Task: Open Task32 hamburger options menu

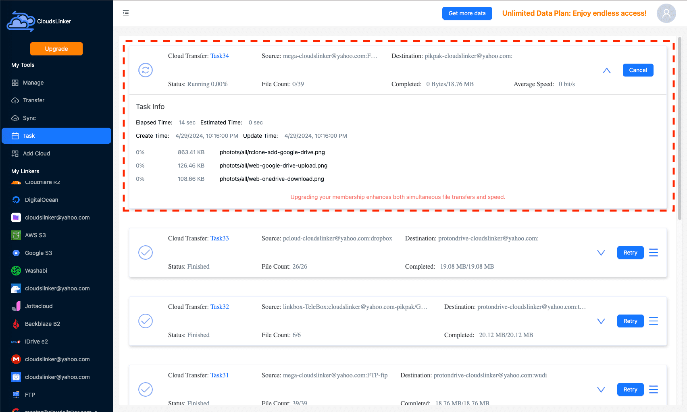Action: pyautogui.click(x=654, y=321)
